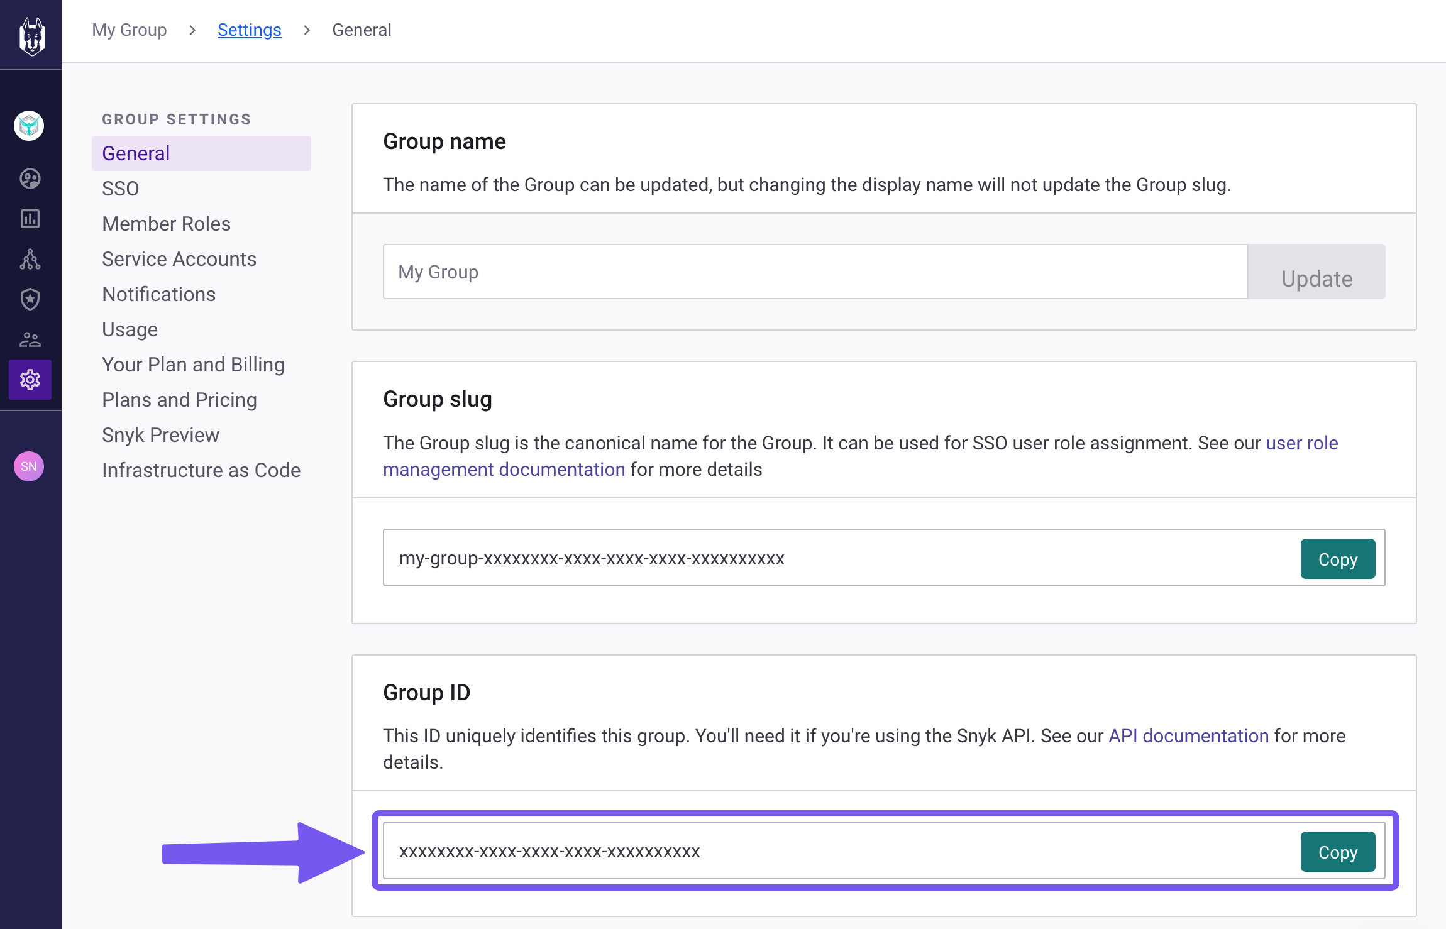Open the group avatar switcher
1446x929 pixels.
coord(29,126)
